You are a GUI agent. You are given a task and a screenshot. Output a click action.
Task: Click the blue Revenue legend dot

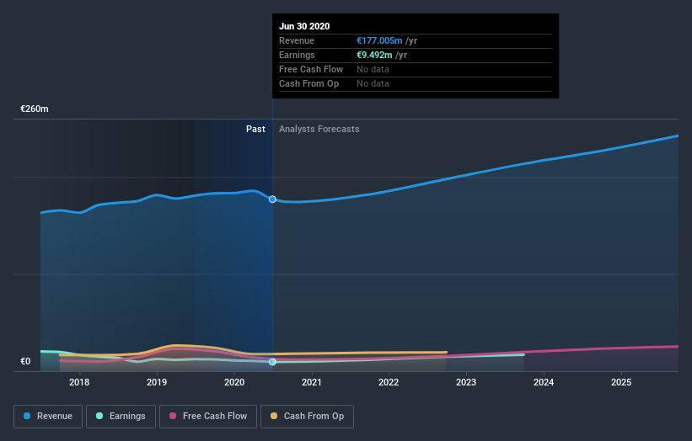[27, 416]
